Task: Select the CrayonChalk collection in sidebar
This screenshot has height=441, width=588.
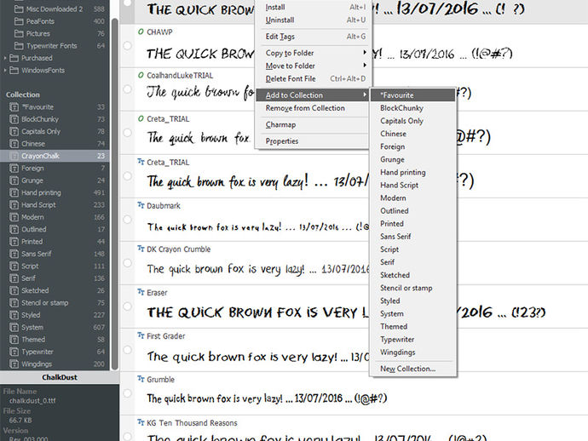Action: click(x=55, y=156)
